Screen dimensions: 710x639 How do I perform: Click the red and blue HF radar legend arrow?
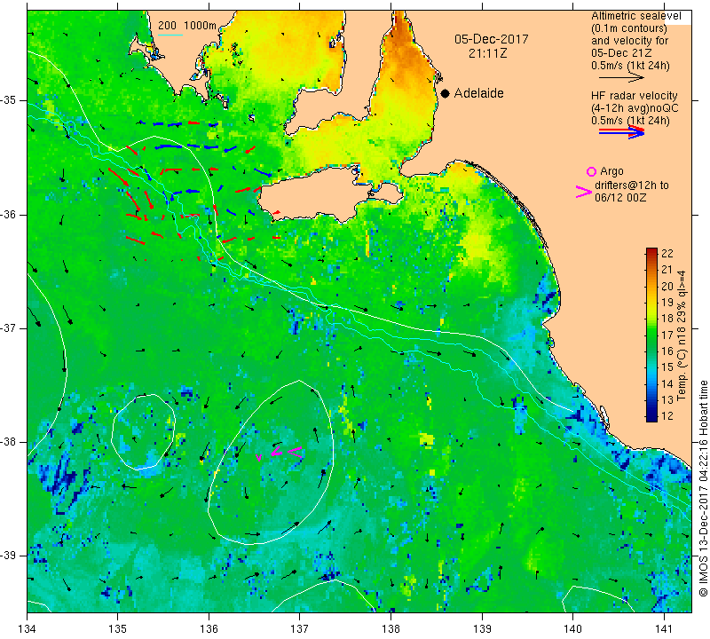click(622, 131)
